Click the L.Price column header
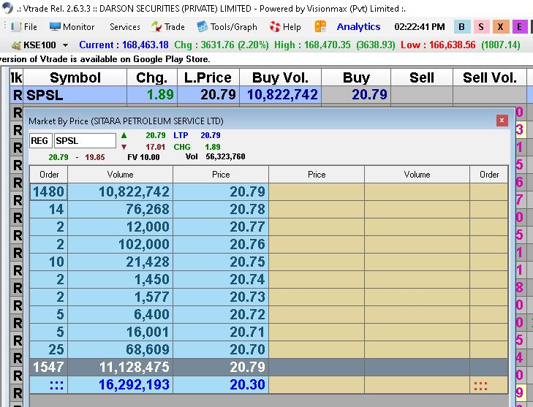 click(208, 77)
